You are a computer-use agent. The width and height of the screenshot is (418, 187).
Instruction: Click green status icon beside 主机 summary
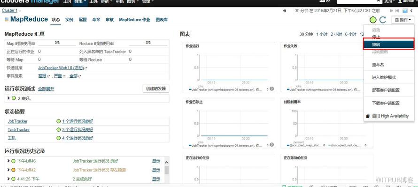59,138
